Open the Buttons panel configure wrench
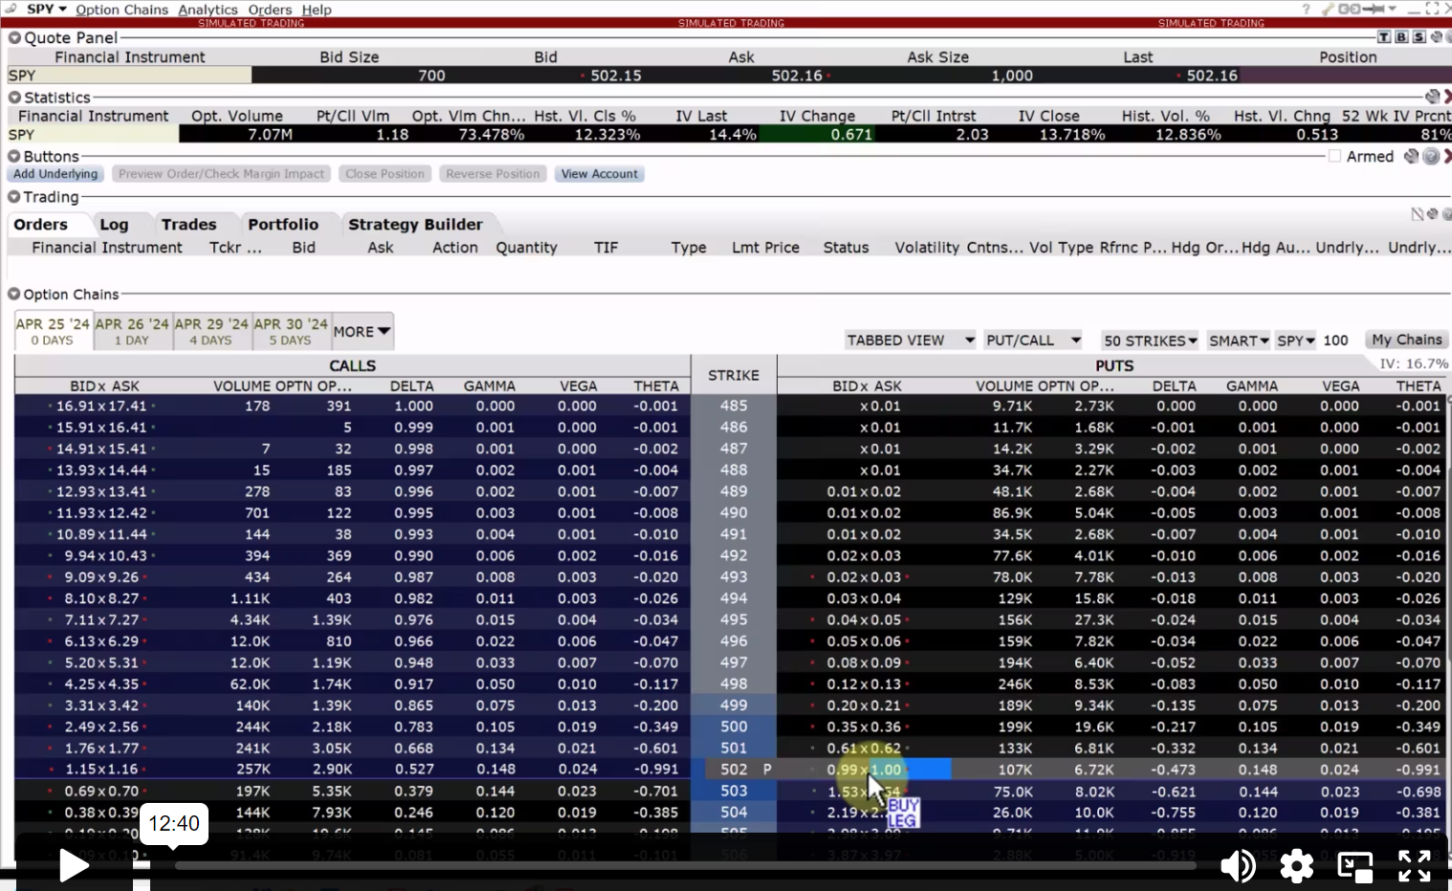Screen dimensions: 1452x891 click(x=1412, y=156)
